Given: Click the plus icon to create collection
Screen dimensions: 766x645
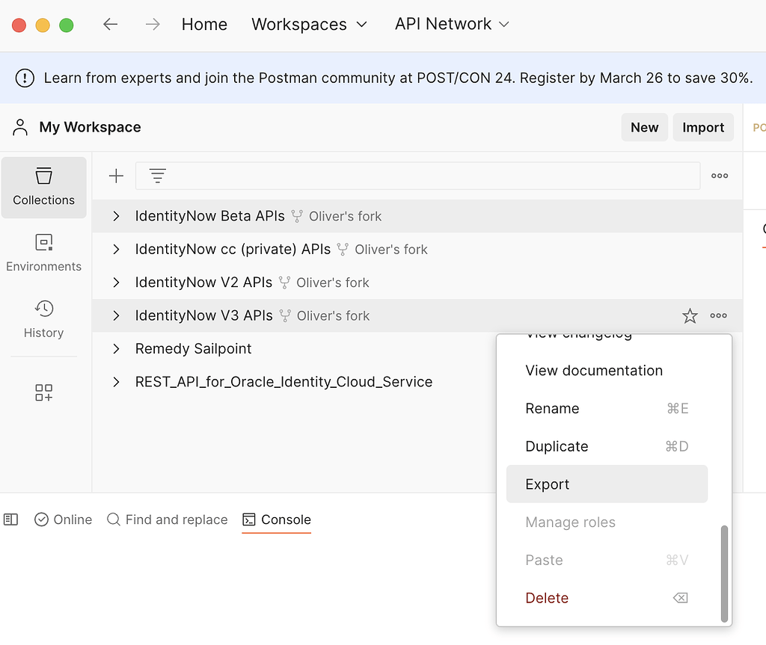Looking at the screenshot, I should (x=116, y=176).
